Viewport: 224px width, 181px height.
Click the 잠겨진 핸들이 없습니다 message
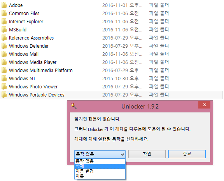pyautogui.click(x=97, y=119)
